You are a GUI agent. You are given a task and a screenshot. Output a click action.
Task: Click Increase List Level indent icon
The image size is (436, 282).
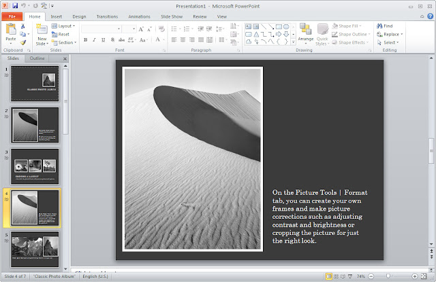[209, 29]
